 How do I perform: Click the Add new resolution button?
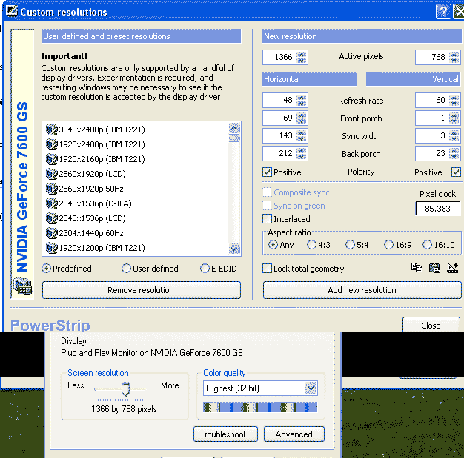pos(362,290)
